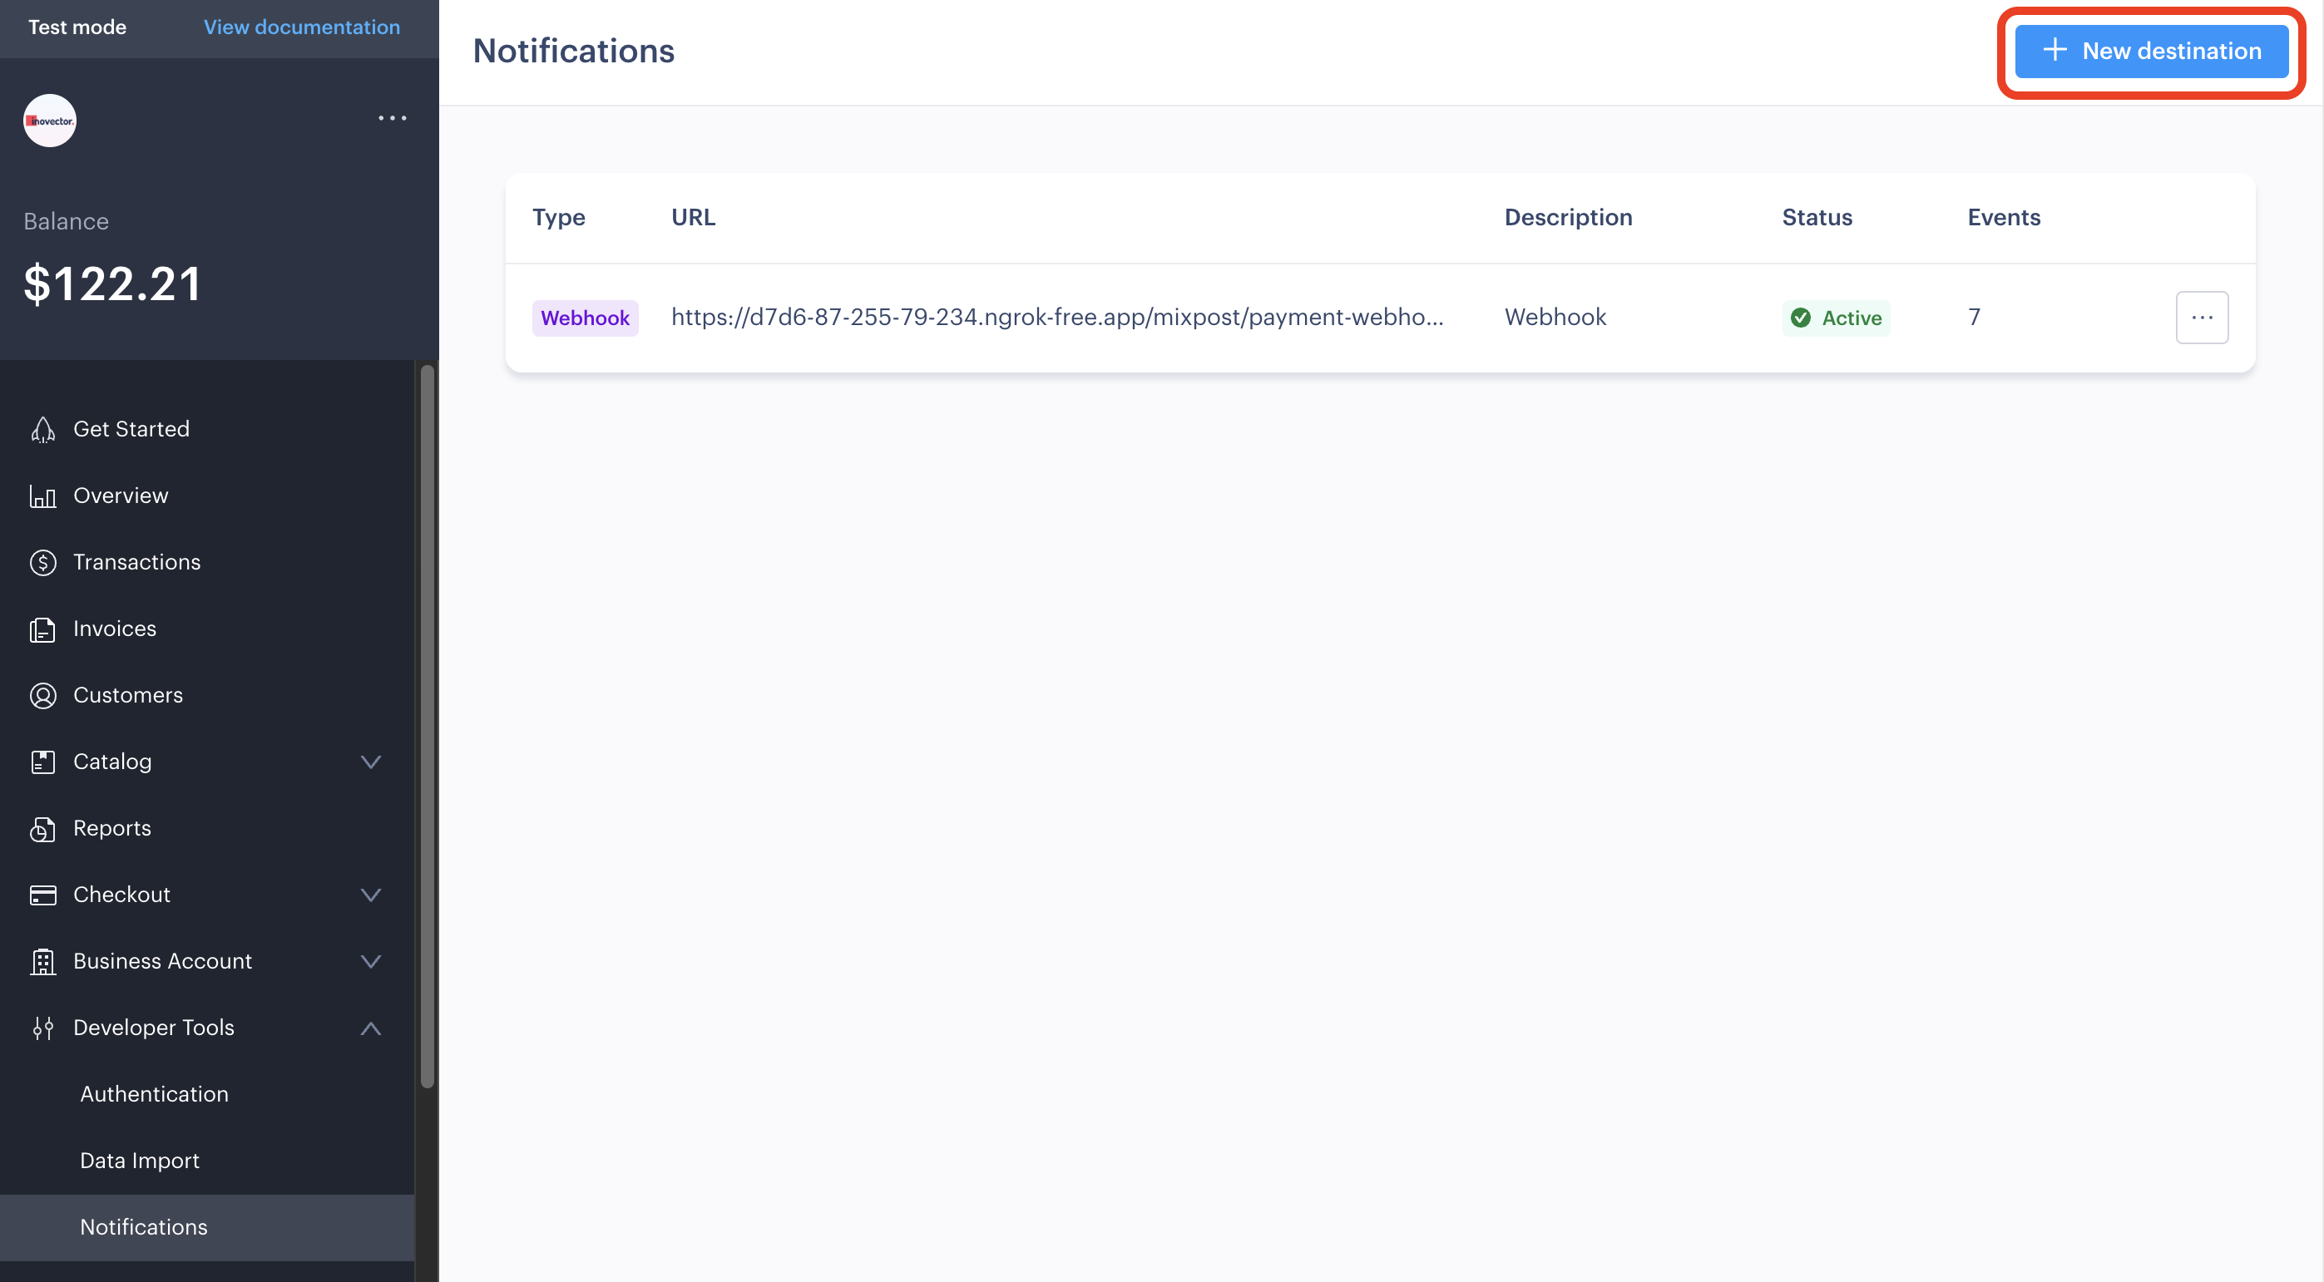Click the View documentation link
This screenshot has width=2324, height=1282.
[303, 25]
